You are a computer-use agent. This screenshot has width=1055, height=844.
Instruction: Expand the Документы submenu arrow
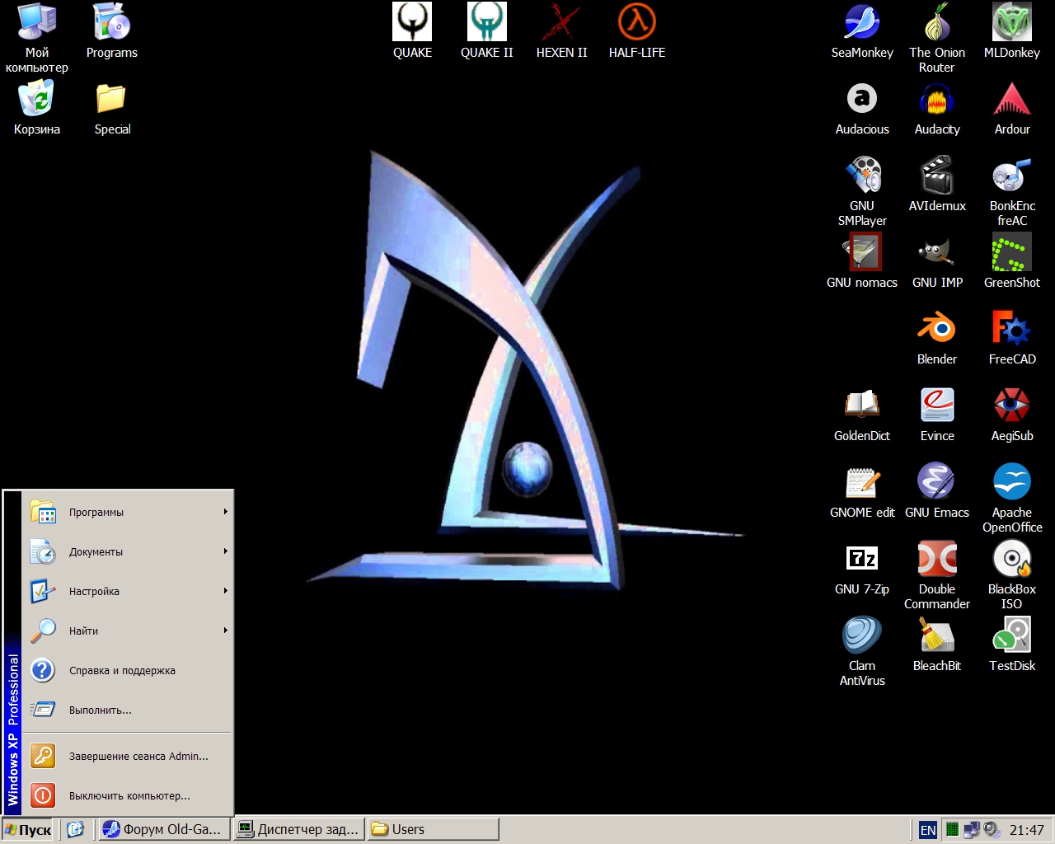click(225, 551)
